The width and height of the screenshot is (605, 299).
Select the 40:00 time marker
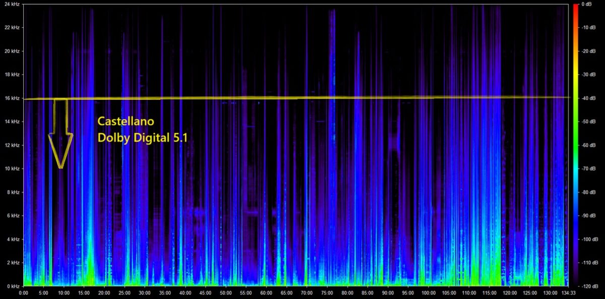pyautogui.click(x=185, y=293)
